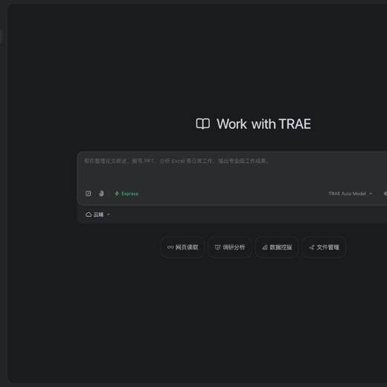Click the glasses icon on 网页读取

pyautogui.click(x=170, y=247)
